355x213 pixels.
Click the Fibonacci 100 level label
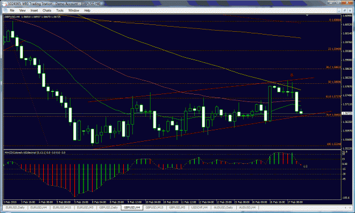coord(334,144)
